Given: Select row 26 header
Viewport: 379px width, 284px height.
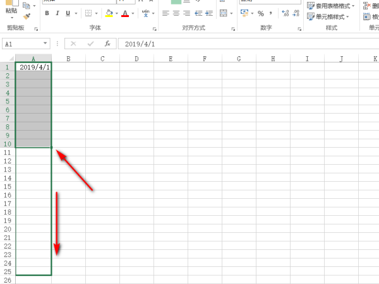Looking at the screenshot, I should coord(8,280).
